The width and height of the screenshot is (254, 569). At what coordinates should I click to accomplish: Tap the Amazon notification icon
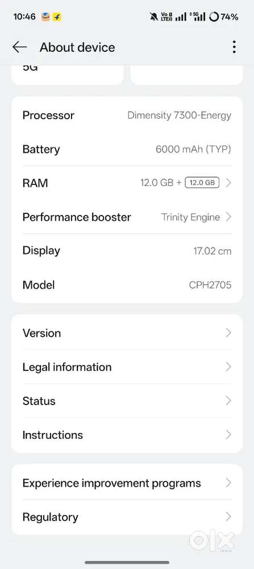click(x=45, y=17)
